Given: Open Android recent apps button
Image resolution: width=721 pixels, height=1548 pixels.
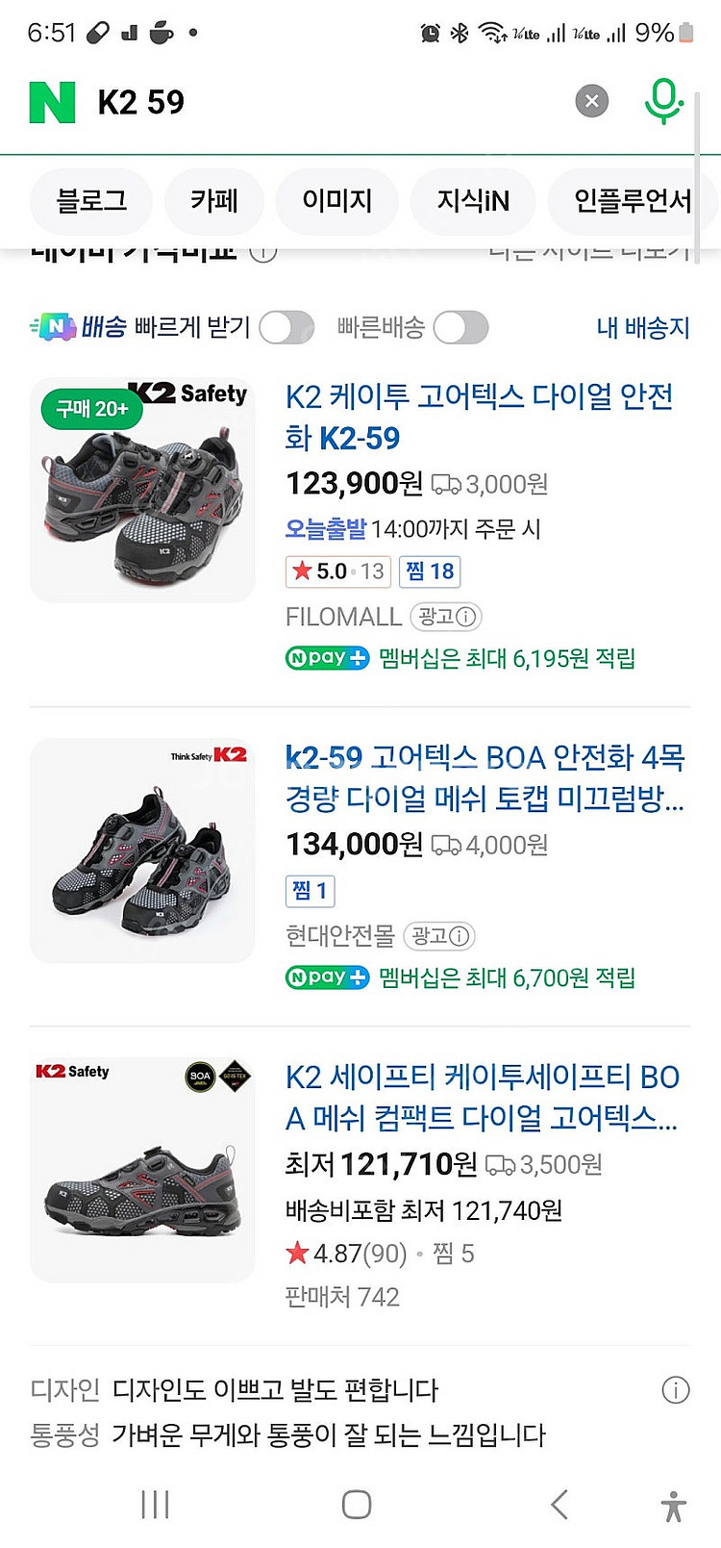Looking at the screenshot, I should [155, 1505].
